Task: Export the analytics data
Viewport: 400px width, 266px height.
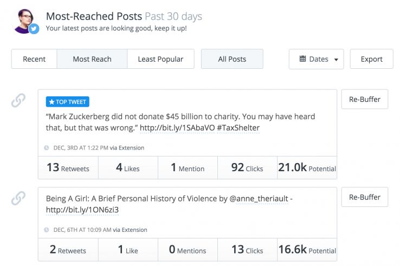Action: [371, 59]
